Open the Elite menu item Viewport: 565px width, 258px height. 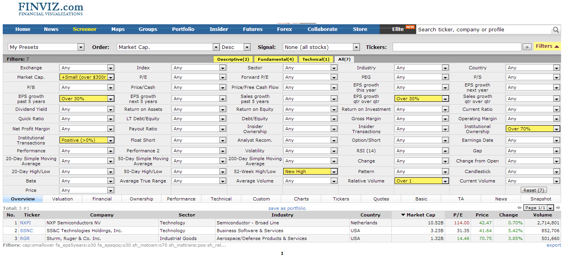tap(398, 29)
